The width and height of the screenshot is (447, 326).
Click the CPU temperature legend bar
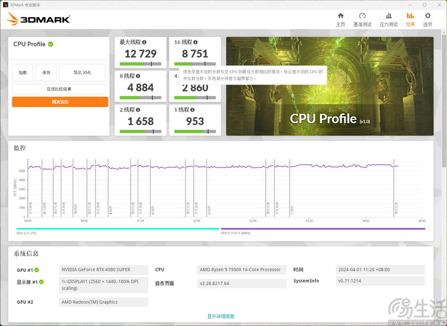pyautogui.click(x=118, y=228)
